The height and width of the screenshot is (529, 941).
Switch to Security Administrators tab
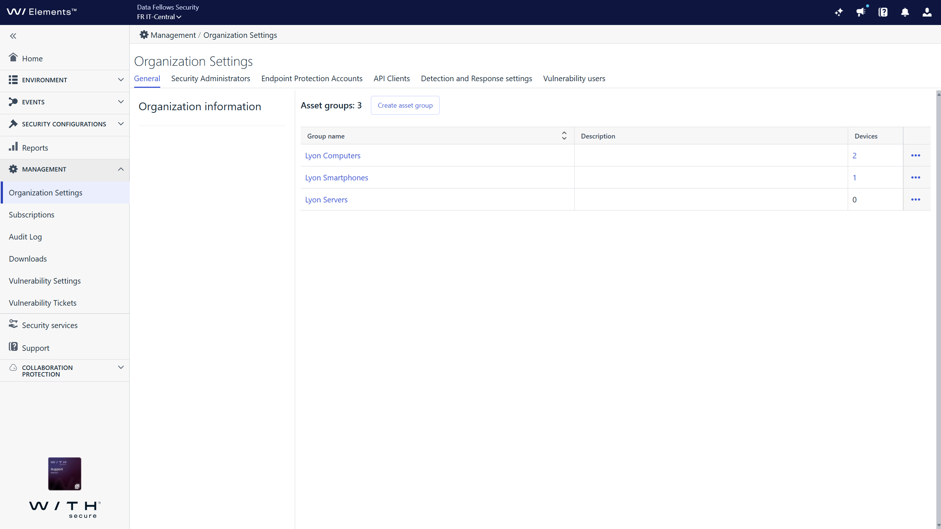point(211,79)
